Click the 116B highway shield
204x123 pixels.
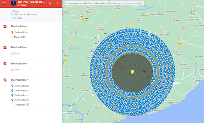[179, 44]
